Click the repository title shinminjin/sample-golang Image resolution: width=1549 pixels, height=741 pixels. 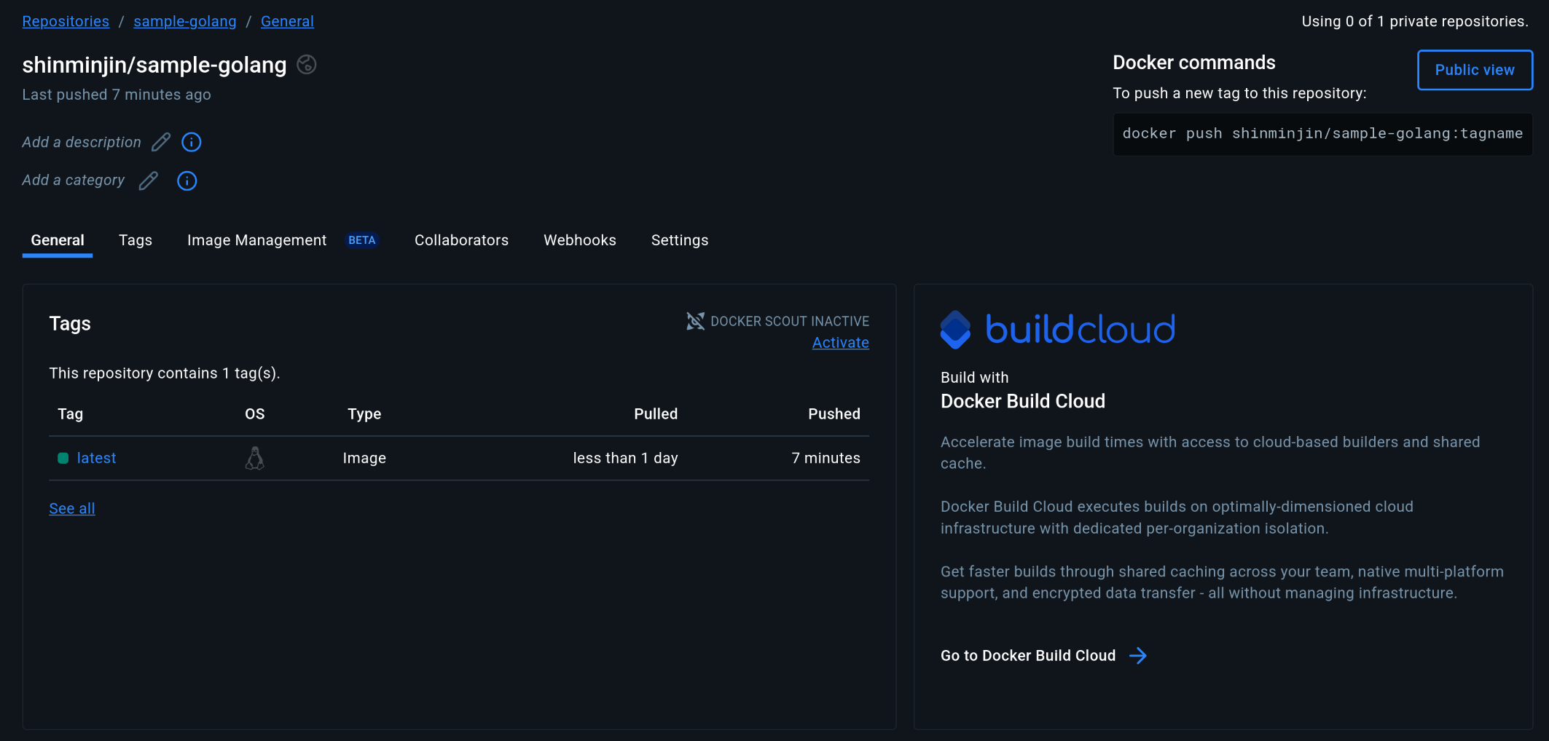coord(154,65)
